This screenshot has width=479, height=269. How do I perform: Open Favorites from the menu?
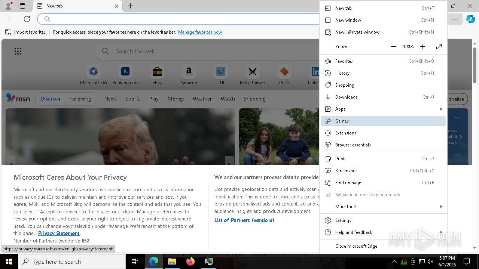pyautogui.click(x=383, y=61)
